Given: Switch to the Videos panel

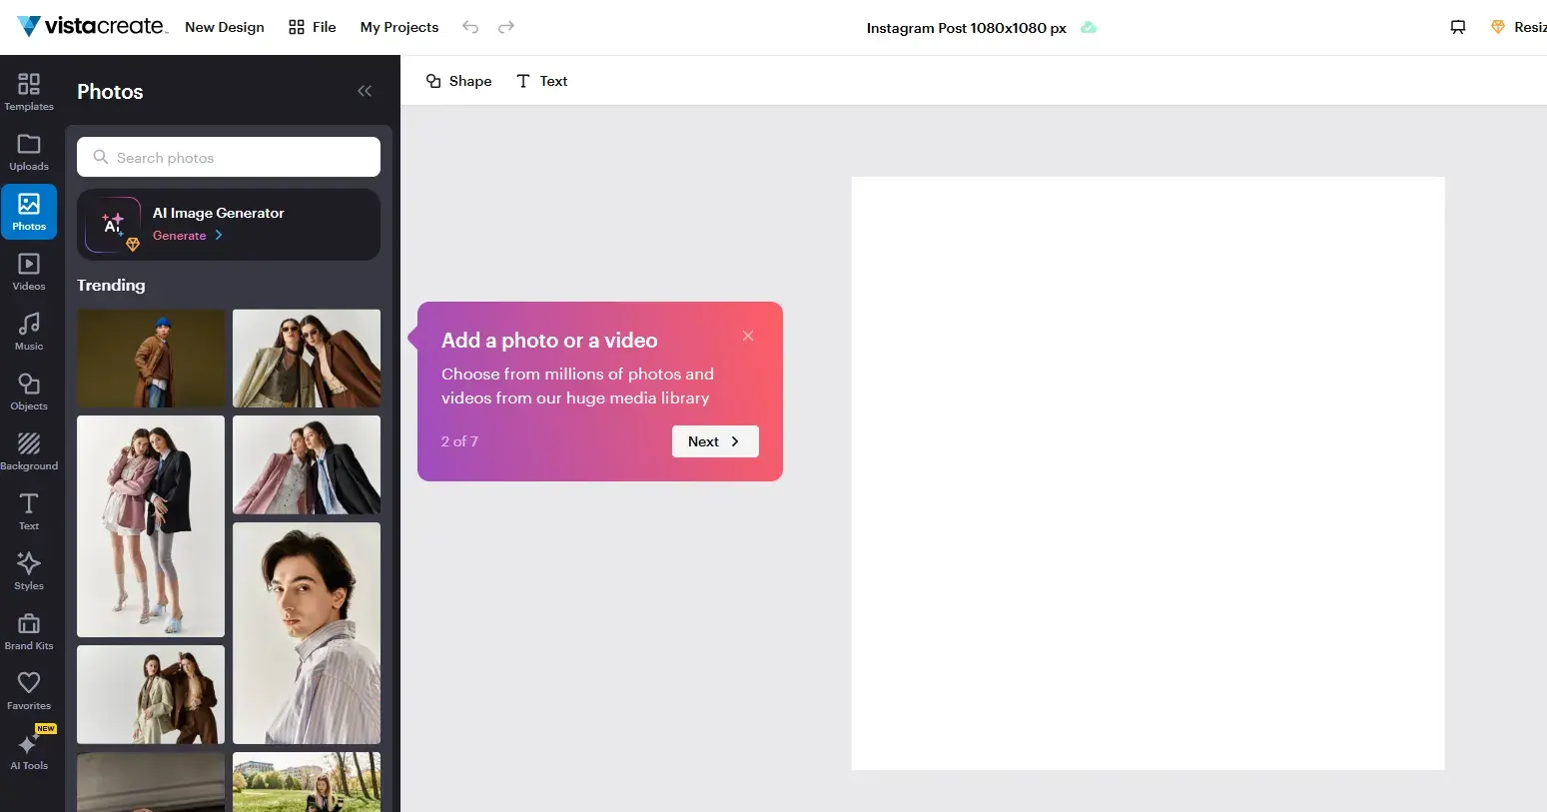Looking at the screenshot, I should (x=28, y=271).
